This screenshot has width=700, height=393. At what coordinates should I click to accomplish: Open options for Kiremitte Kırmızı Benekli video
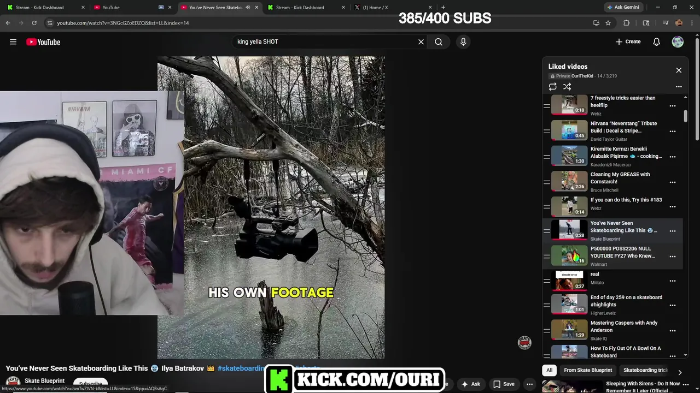pyautogui.click(x=673, y=157)
